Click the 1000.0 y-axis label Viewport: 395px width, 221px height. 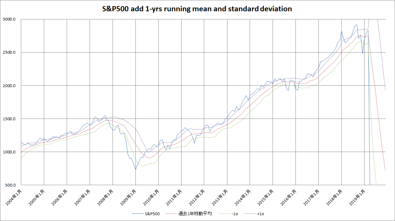(x=9, y=152)
